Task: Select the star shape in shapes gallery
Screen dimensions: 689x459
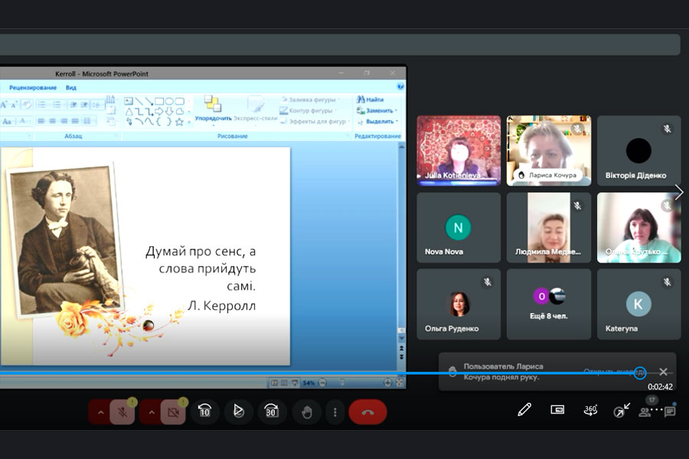Action: [x=179, y=122]
